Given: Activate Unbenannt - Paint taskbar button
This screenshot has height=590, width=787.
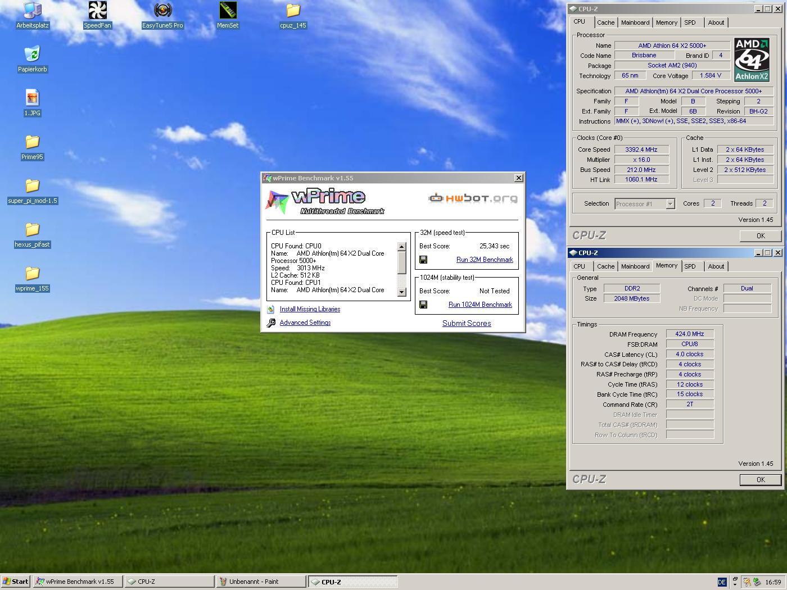Looking at the screenshot, I should (261, 582).
